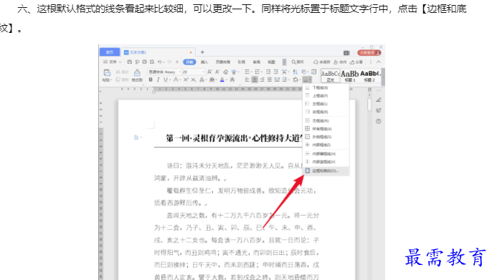Choose 无框线(N) no border item
This screenshot has height=280, width=492.
[326, 120]
